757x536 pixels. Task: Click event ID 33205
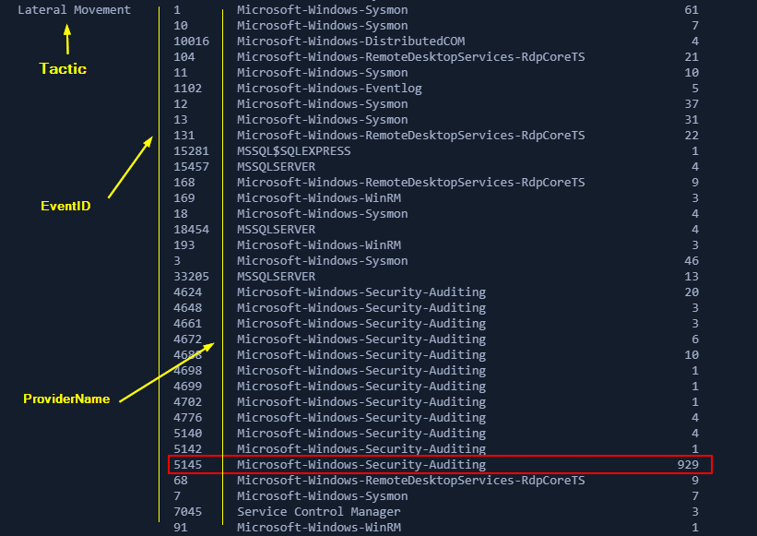[191, 277]
